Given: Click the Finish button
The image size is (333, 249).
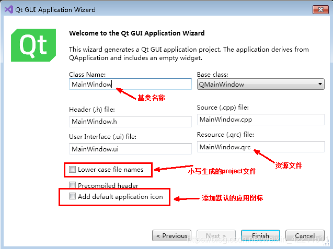Looking at the screenshot, I should click(x=260, y=235).
